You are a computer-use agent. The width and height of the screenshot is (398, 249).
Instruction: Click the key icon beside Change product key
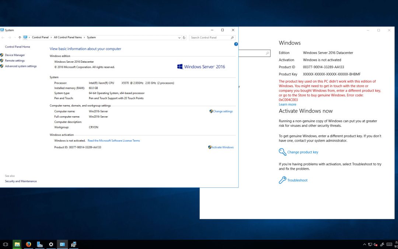tap(282, 152)
